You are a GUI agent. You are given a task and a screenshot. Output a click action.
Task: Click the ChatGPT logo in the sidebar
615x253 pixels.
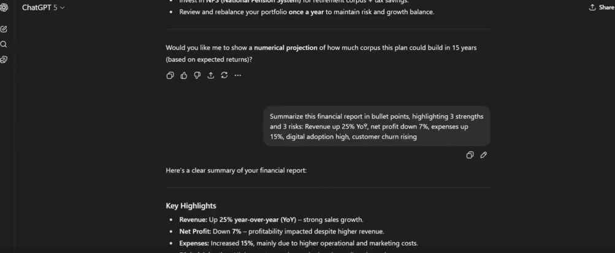(4, 7)
